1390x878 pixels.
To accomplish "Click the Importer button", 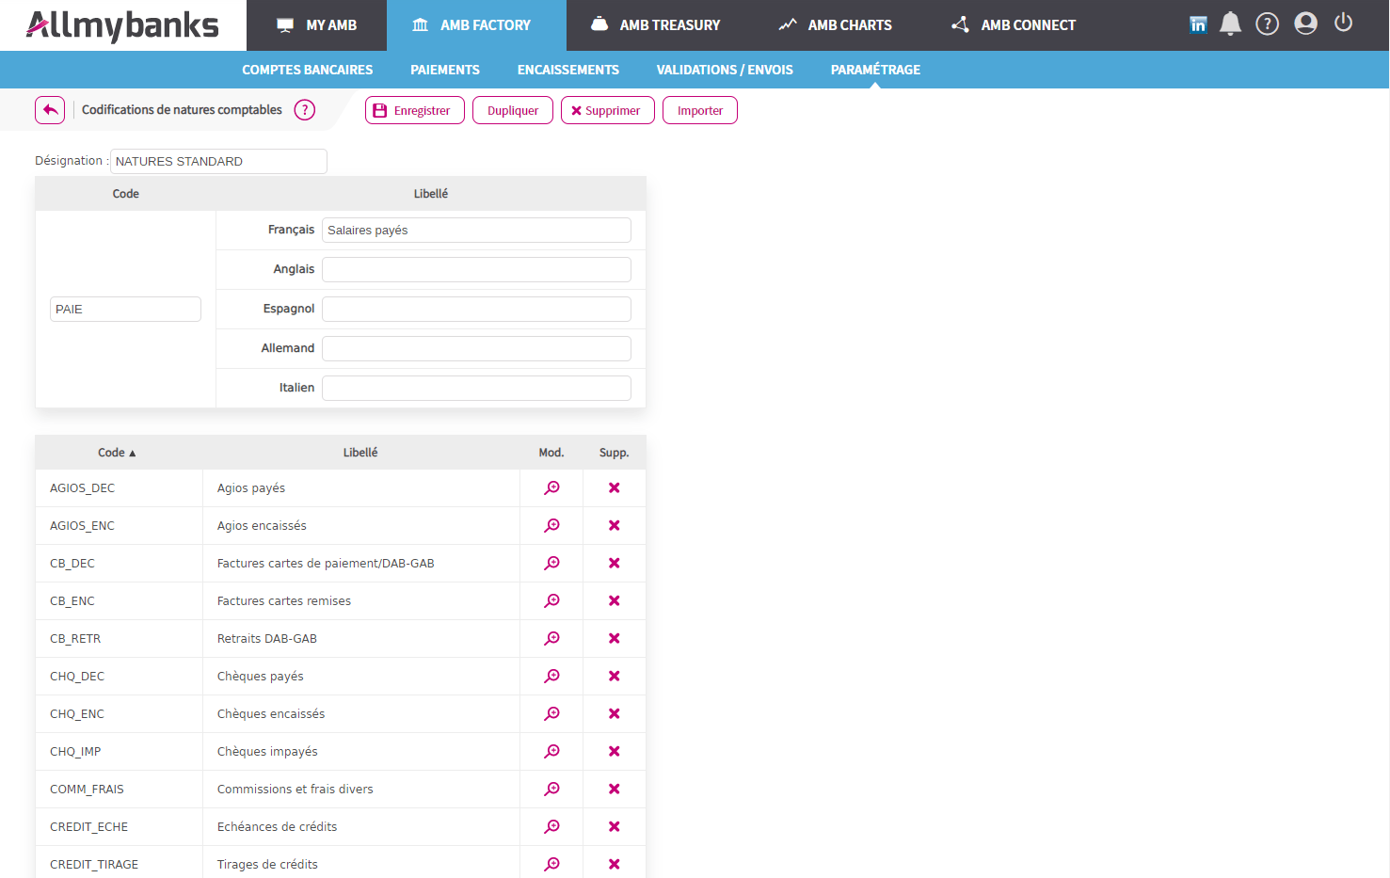I will [700, 110].
